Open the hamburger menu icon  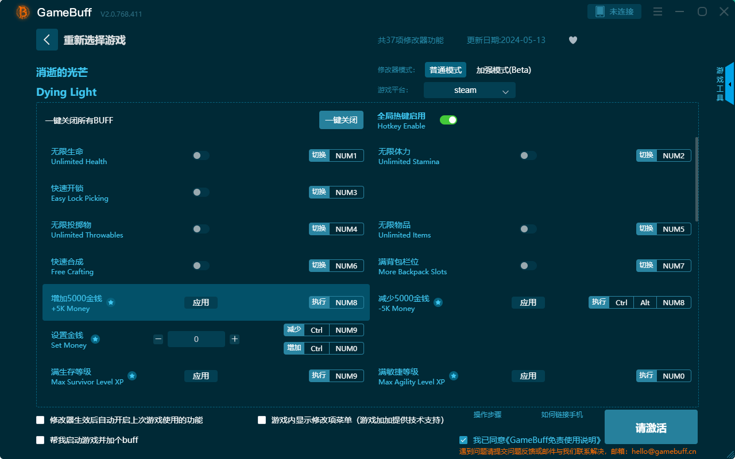(658, 11)
